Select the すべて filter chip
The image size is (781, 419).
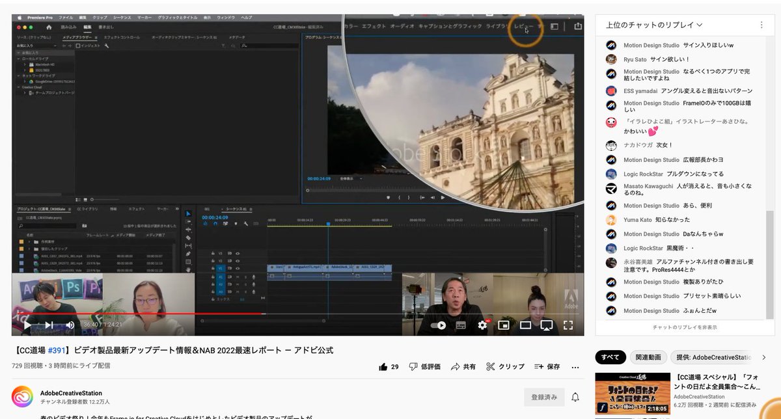(610, 357)
